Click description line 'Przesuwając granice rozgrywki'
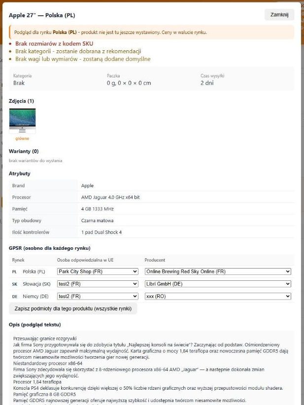Image resolution: width=304 pixels, height=405 pixels. coord(45,338)
